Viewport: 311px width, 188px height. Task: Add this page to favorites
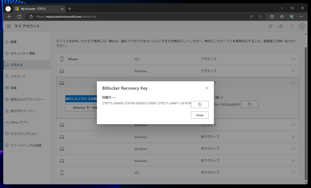pyautogui.click(x=260, y=17)
